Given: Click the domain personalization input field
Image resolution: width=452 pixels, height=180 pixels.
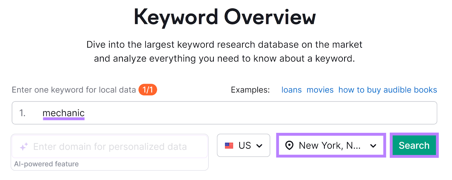Looking at the screenshot, I should coord(110,146).
